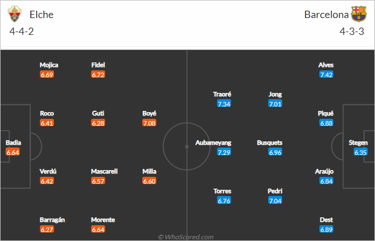Select goalkeeper Badia's name

tap(13, 142)
